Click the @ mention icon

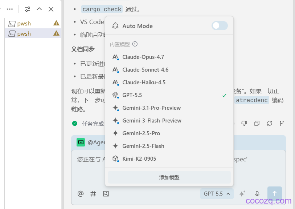coord(81,194)
